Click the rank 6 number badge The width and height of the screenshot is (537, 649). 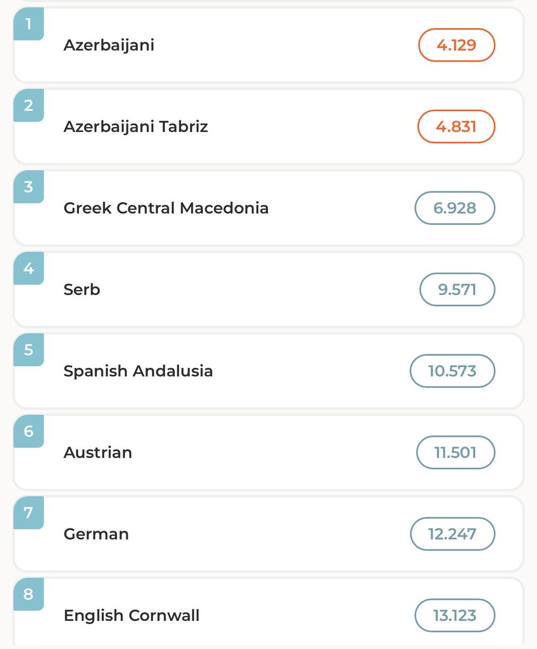[29, 432]
